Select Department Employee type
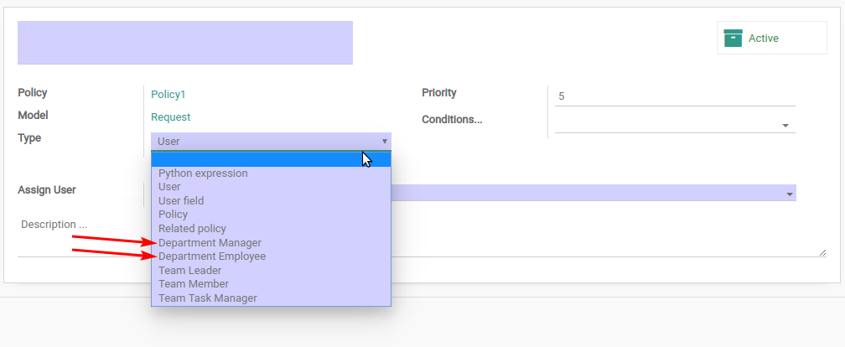The image size is (845, 347). (x=212, y=256)
